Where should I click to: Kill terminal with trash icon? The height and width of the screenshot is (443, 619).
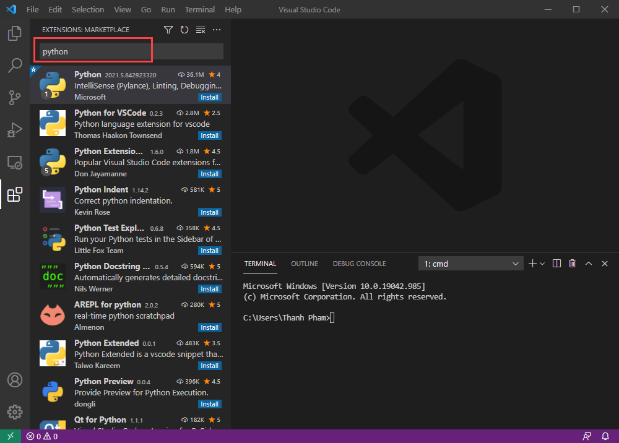pos(573,264)
